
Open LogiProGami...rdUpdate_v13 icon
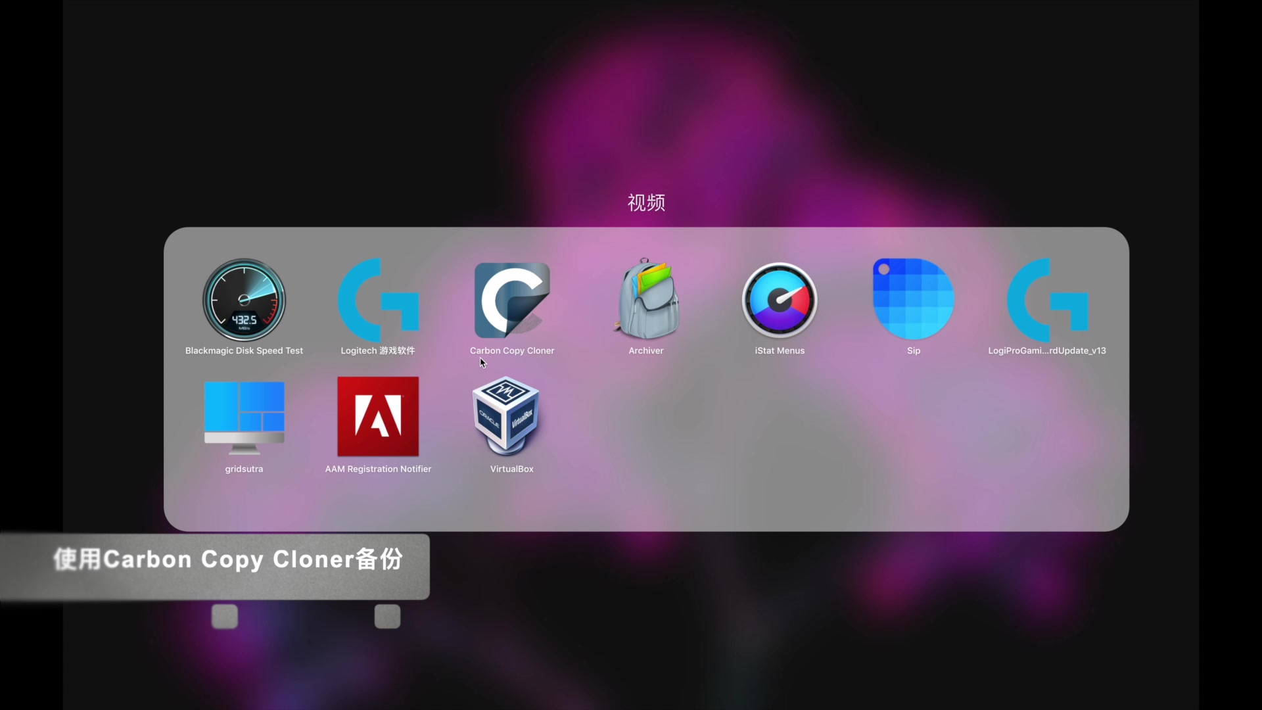1047,300
